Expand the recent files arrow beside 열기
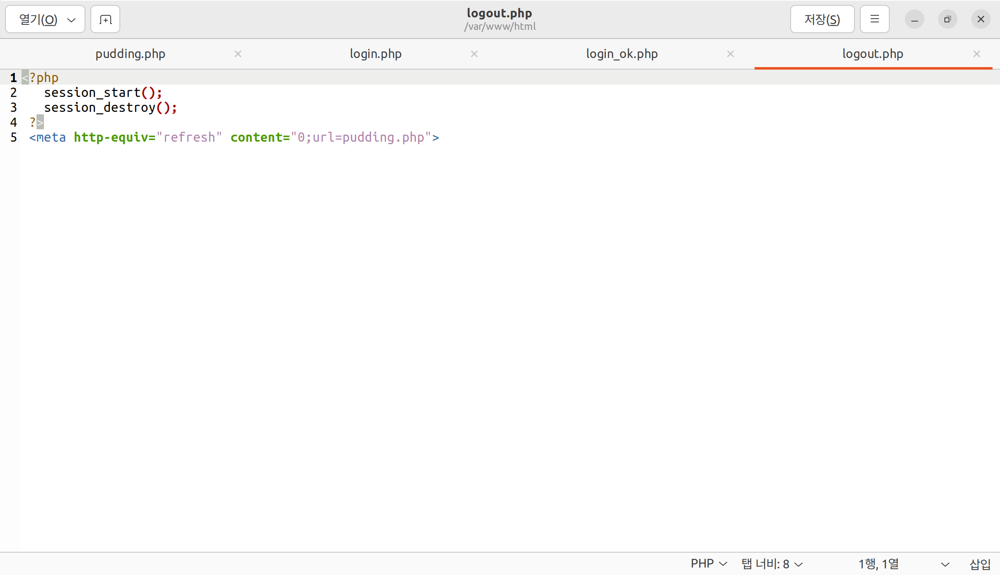Screen dimensions: 1000x575 [71, 20]
